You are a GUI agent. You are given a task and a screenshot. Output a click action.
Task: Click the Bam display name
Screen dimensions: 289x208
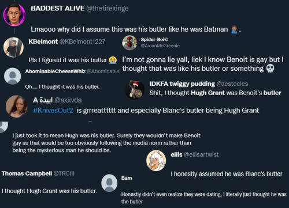tap(127, 178)
